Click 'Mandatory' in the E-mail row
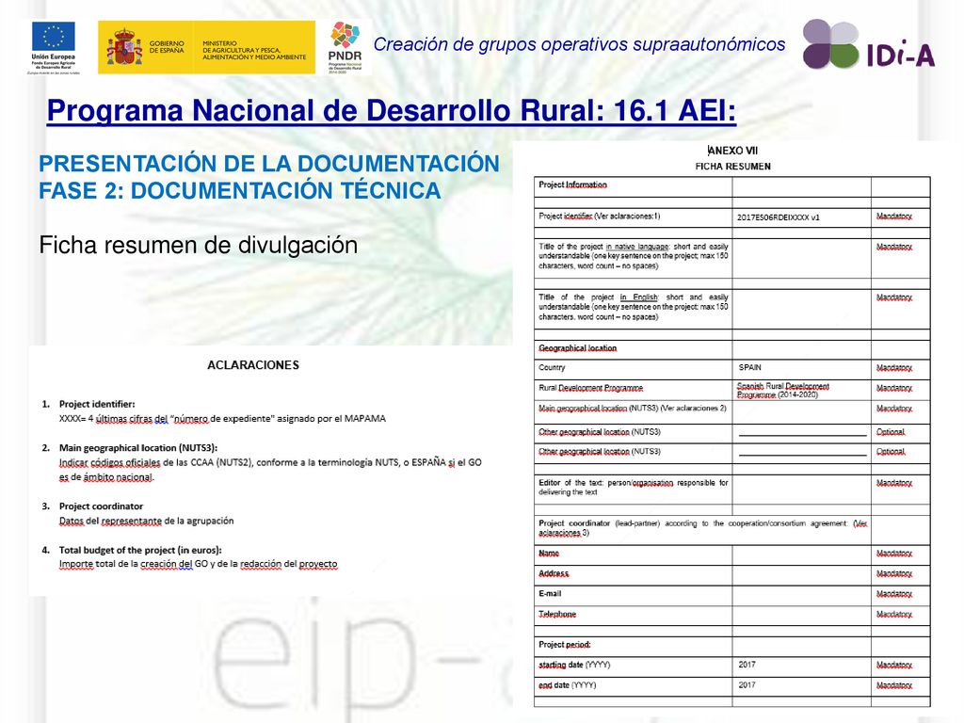Viewport: 964px width, 723px height. (894, 594)
